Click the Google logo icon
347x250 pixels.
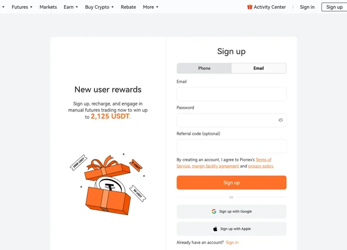click(214, 211)
